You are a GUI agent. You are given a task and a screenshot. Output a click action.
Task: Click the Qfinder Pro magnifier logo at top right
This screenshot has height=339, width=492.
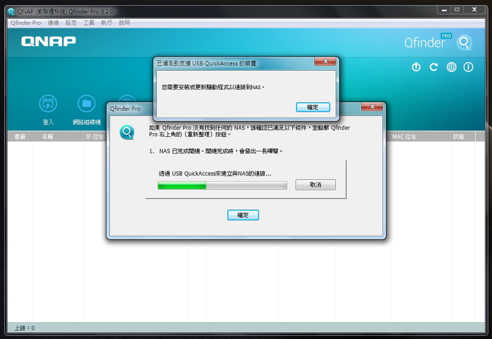[x=464, y=43]
